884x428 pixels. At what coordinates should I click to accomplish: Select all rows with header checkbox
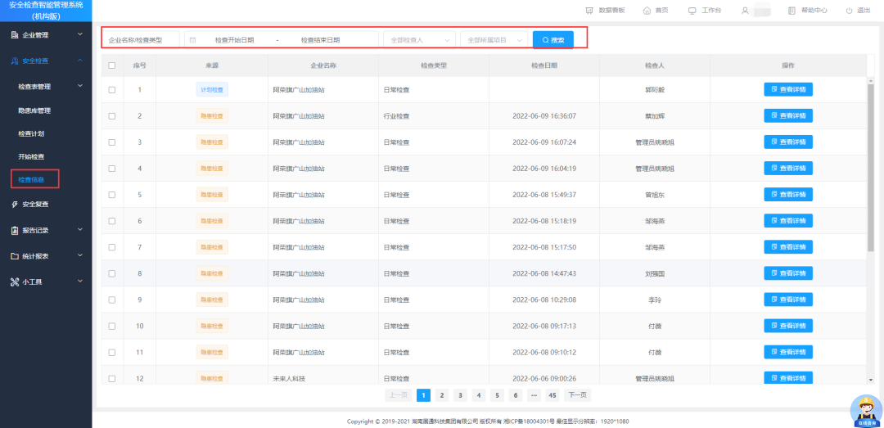pos(112,65)
